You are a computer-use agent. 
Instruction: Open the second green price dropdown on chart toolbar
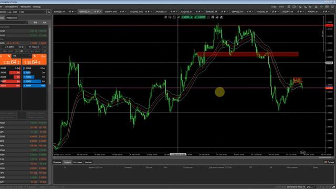click(200, 17)
